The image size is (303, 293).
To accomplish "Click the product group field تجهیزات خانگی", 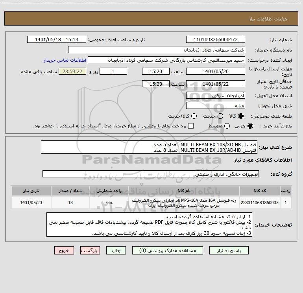I will pyautogui.click(x=151, y=174).
